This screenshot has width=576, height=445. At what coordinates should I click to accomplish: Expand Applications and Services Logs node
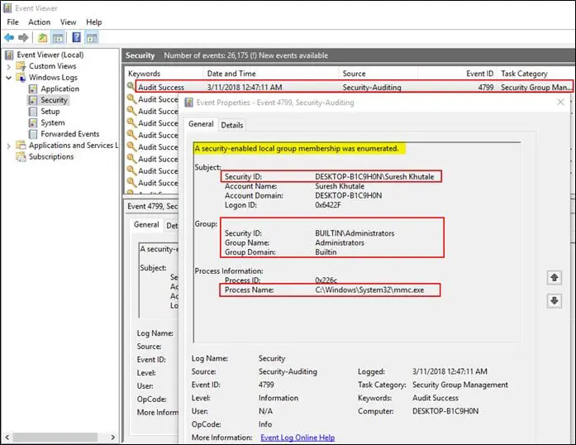(x=9, y=146)
